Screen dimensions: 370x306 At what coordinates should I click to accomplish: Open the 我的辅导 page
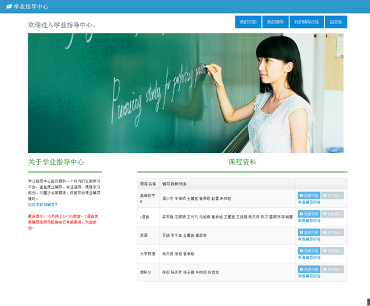275,22
